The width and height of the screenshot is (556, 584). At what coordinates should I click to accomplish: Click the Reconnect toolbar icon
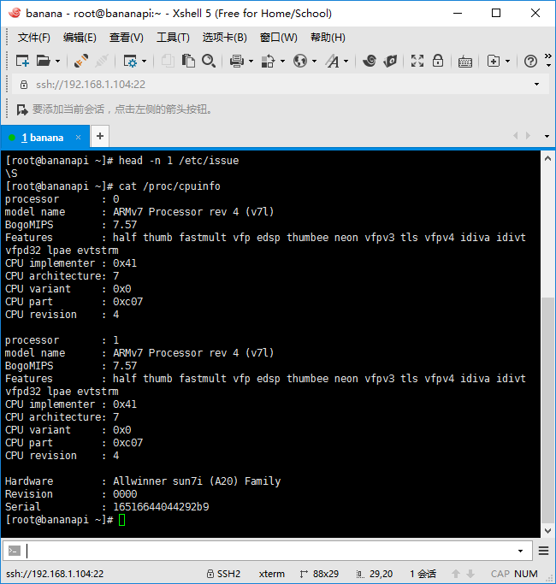pos(81,61)
